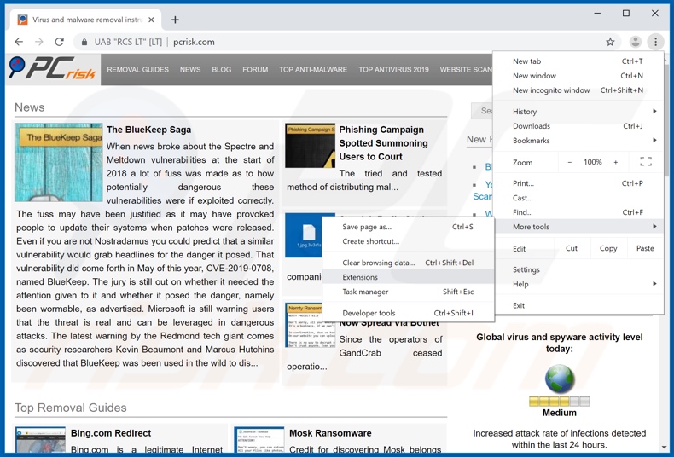The width and height of the screenshot is (674, 457).
Task: Bookmark this page with star icon
Action: [x=610, y=42]
